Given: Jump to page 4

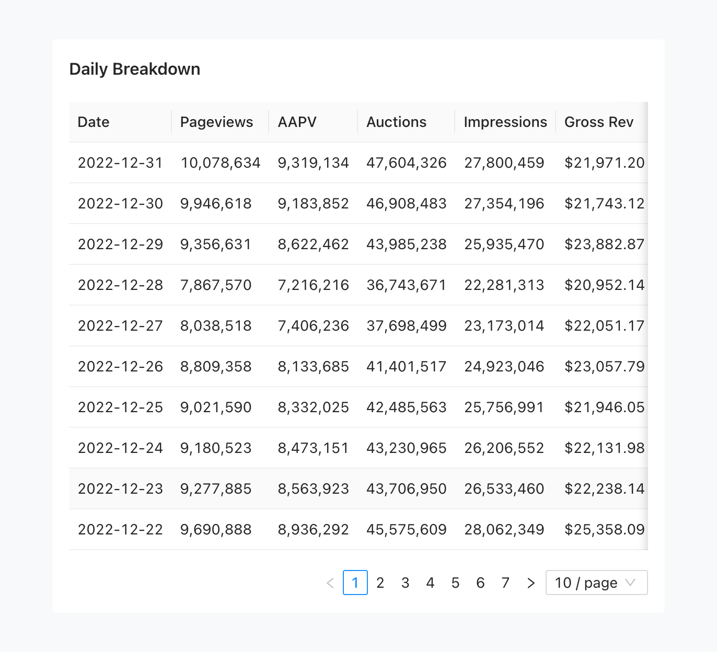Looking at the screenshot, I should (431, 583).
